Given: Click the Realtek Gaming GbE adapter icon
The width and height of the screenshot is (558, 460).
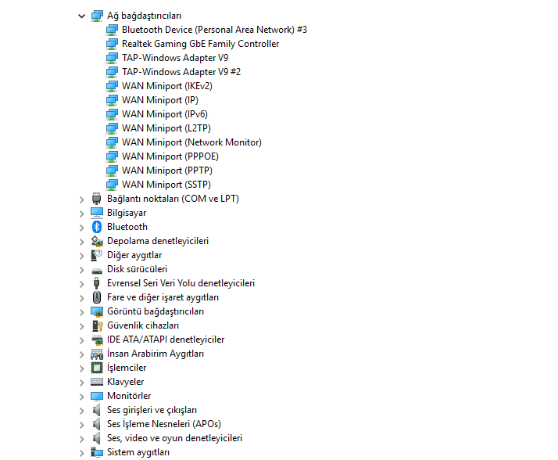Looking at the screenshot, I should 112,44.
